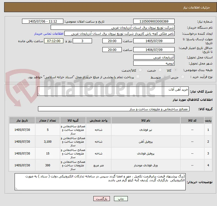Click the buyer organization name field
The image size is (217, 206).
pos(113,28)
